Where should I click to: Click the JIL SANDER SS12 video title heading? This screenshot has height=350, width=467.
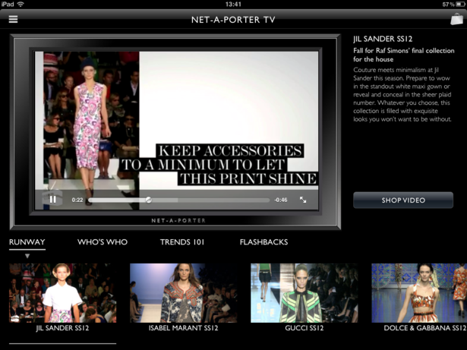point(383,39)
